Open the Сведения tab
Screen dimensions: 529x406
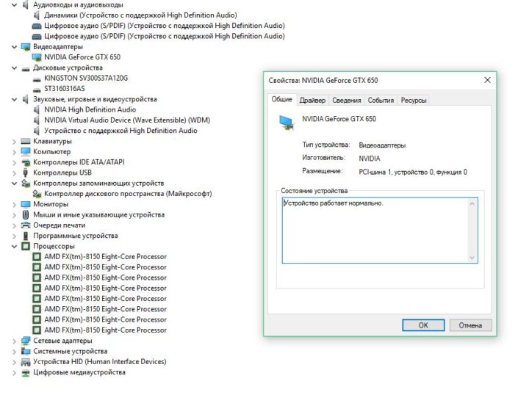[x=347, y=101]
